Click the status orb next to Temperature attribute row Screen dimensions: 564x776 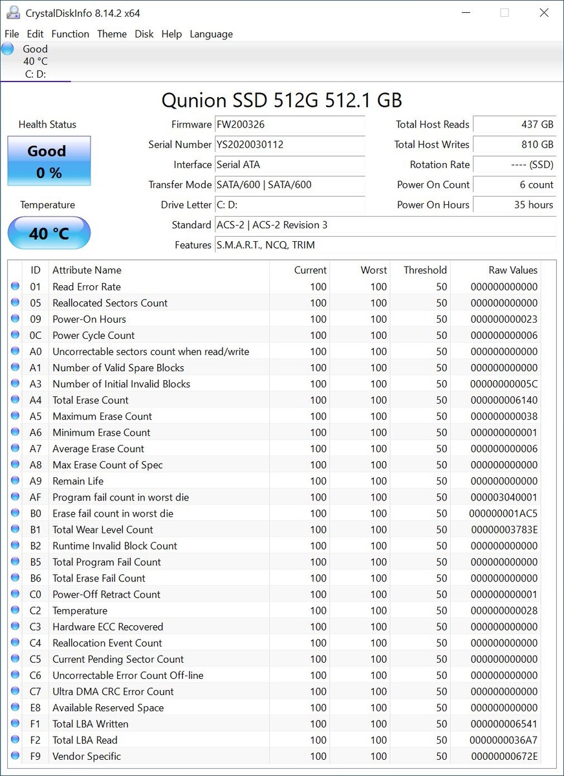pos(15,610)
